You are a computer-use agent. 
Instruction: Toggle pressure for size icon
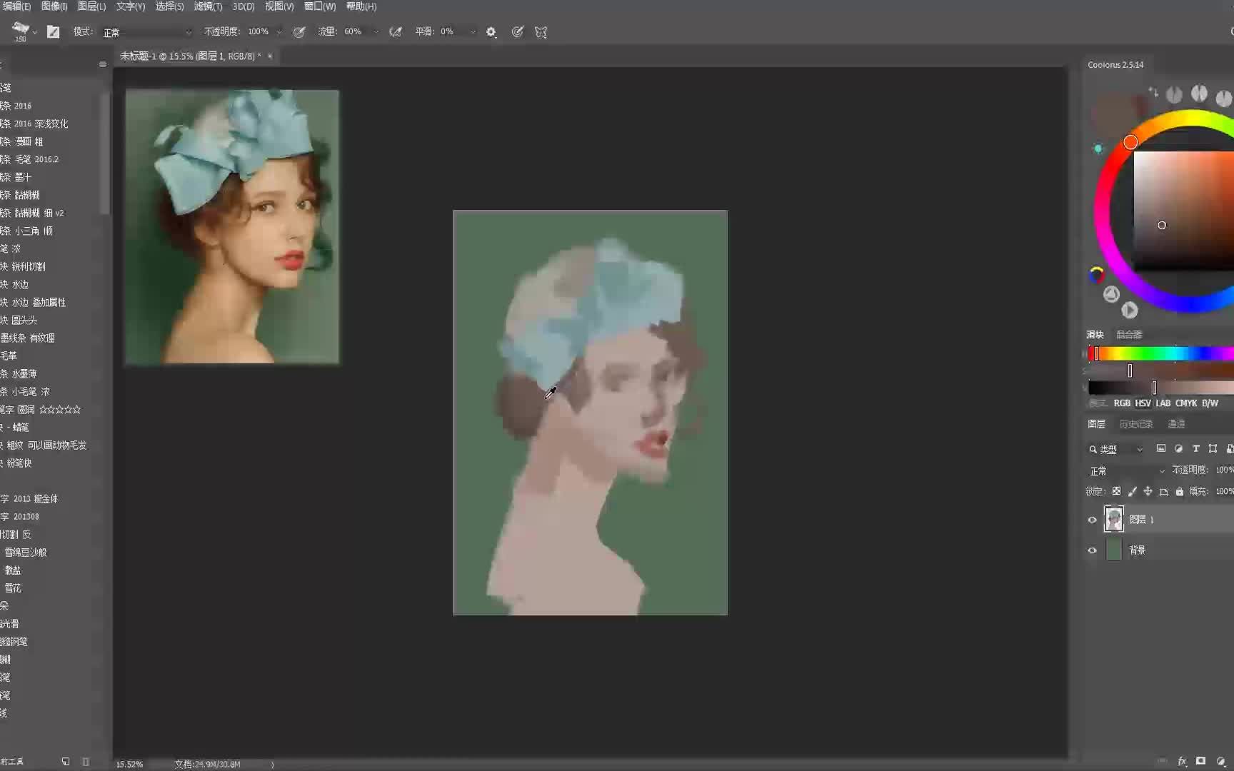[x=518, y=32]
